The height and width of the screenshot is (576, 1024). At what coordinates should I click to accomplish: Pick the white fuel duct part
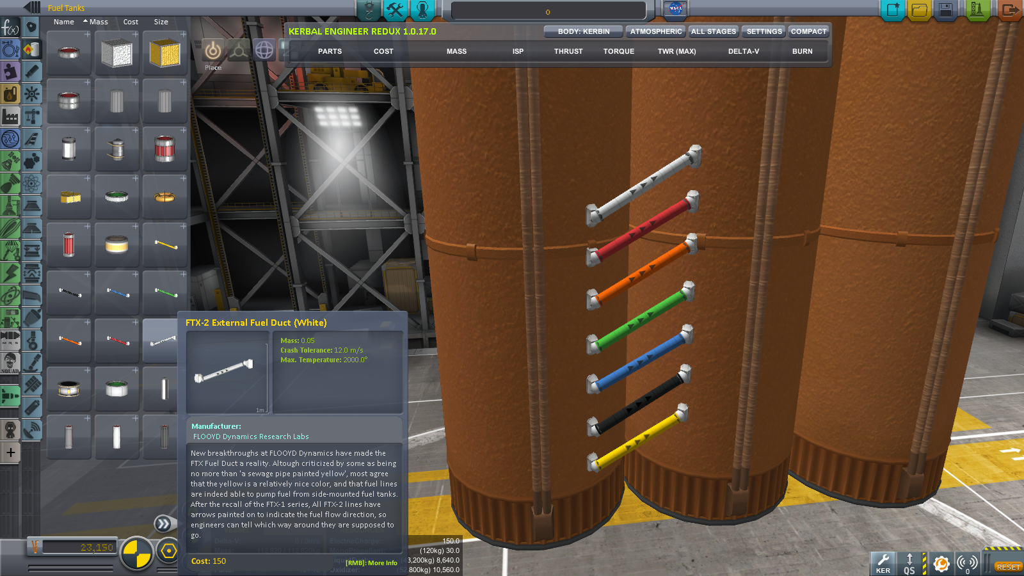[161, 341]
